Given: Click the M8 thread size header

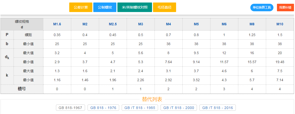Looking at the screenshot, I should pos(252,24).
